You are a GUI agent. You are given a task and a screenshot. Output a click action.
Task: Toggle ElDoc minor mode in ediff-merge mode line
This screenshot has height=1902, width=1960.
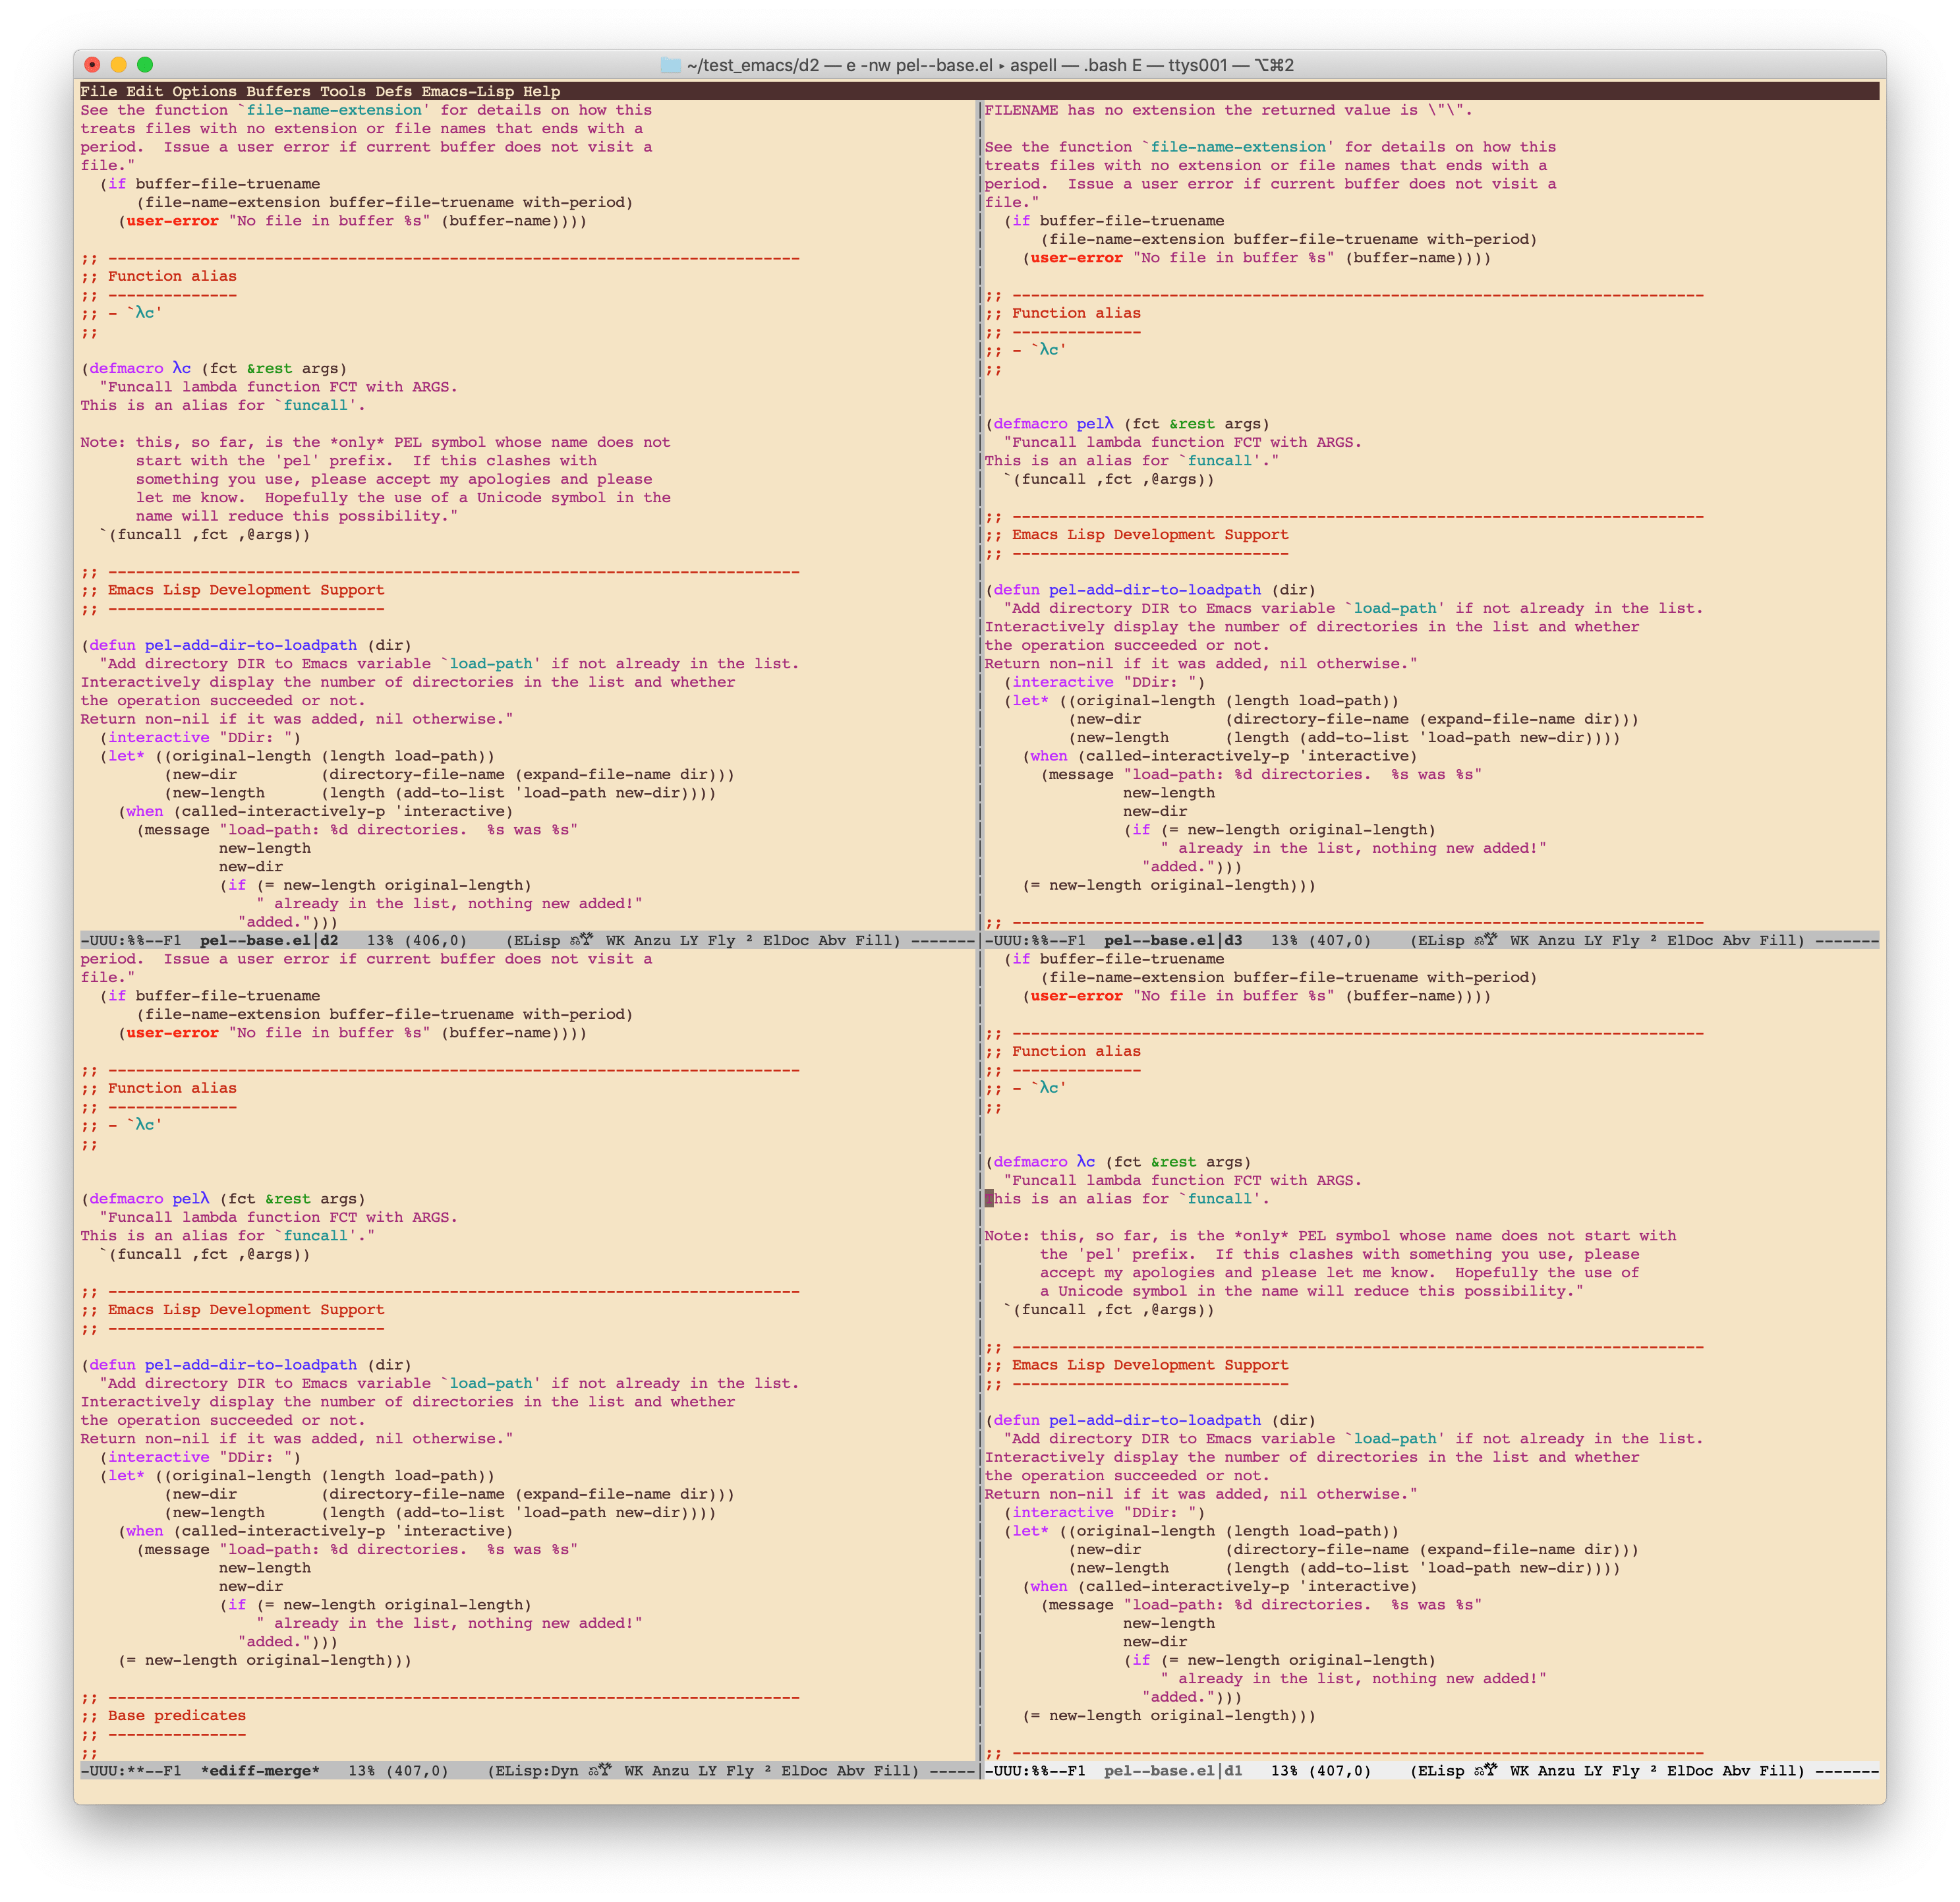(804, 1770)
